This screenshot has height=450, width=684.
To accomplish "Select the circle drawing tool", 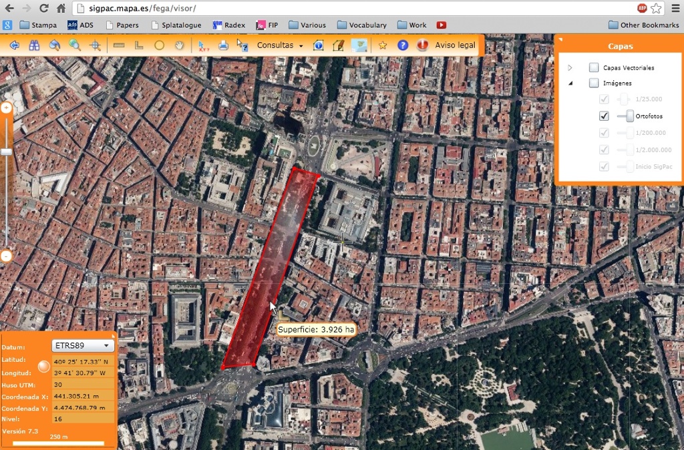I will (159, 45).
